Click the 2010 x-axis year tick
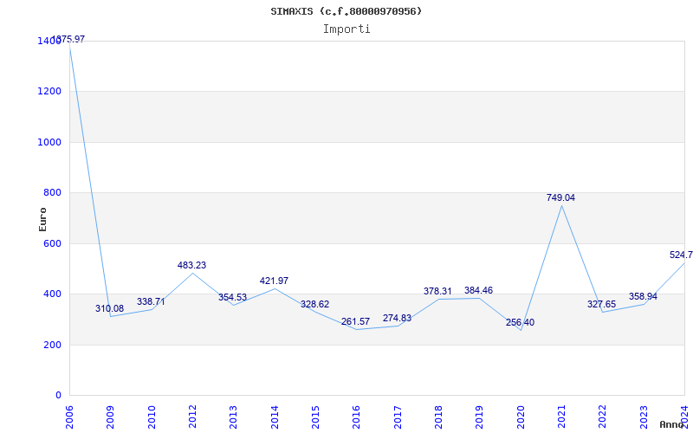This screenshot has width=693, height=433. tap(152, 417)
